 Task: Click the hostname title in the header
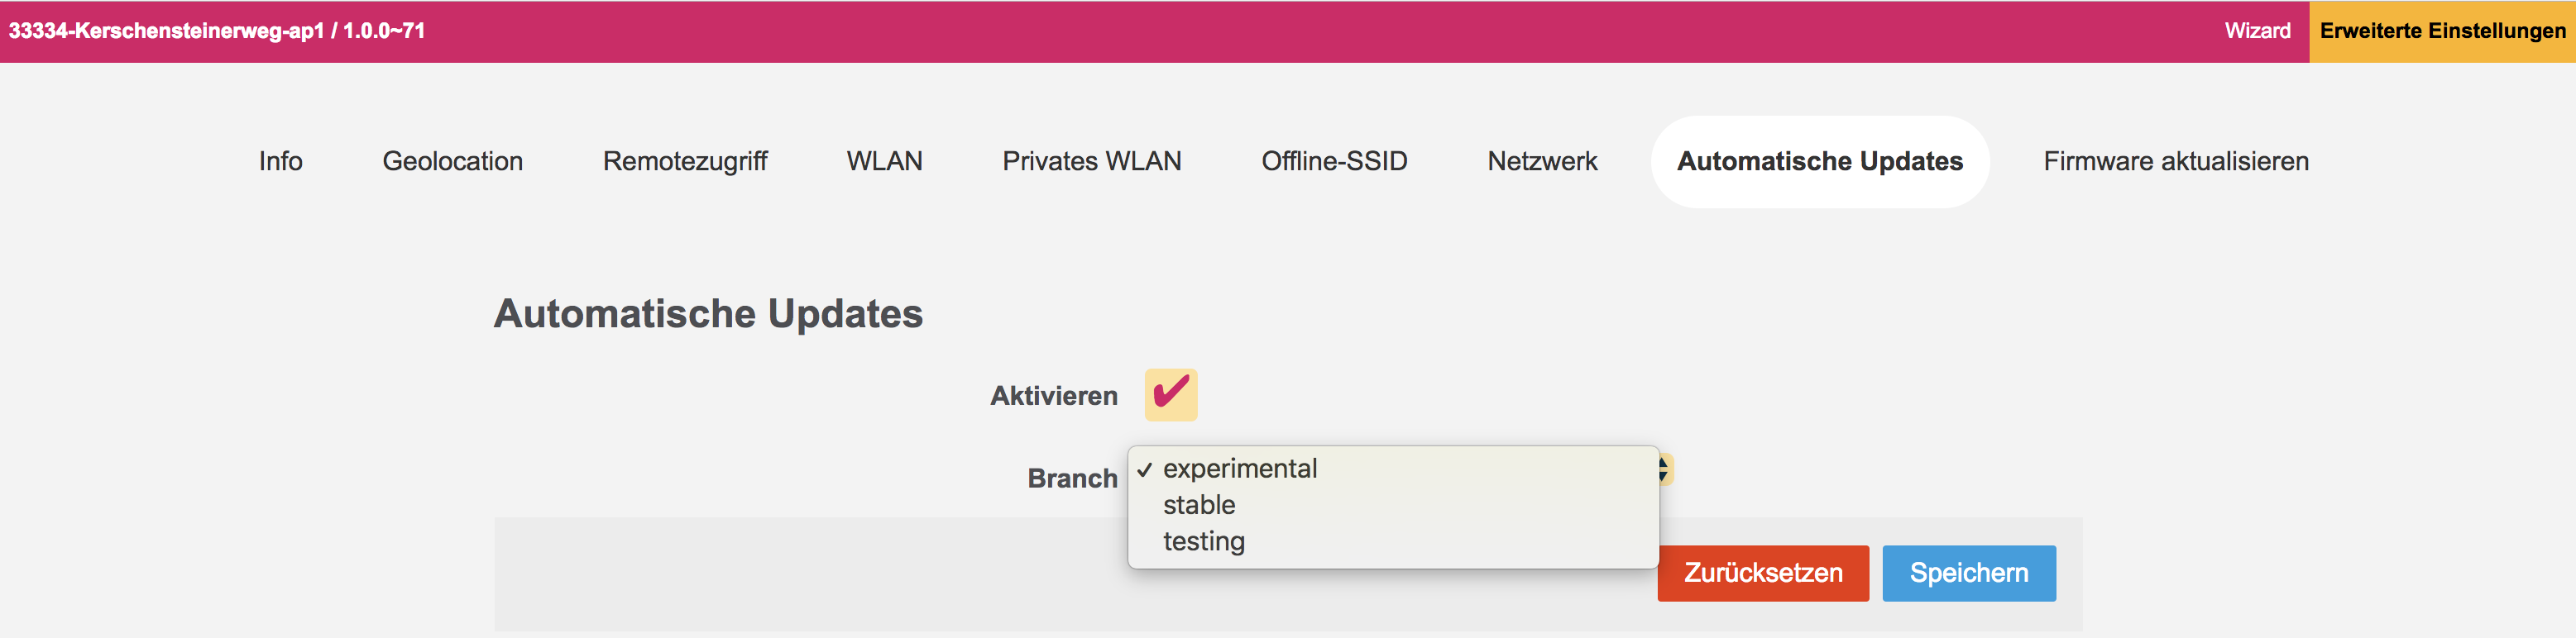217,31
